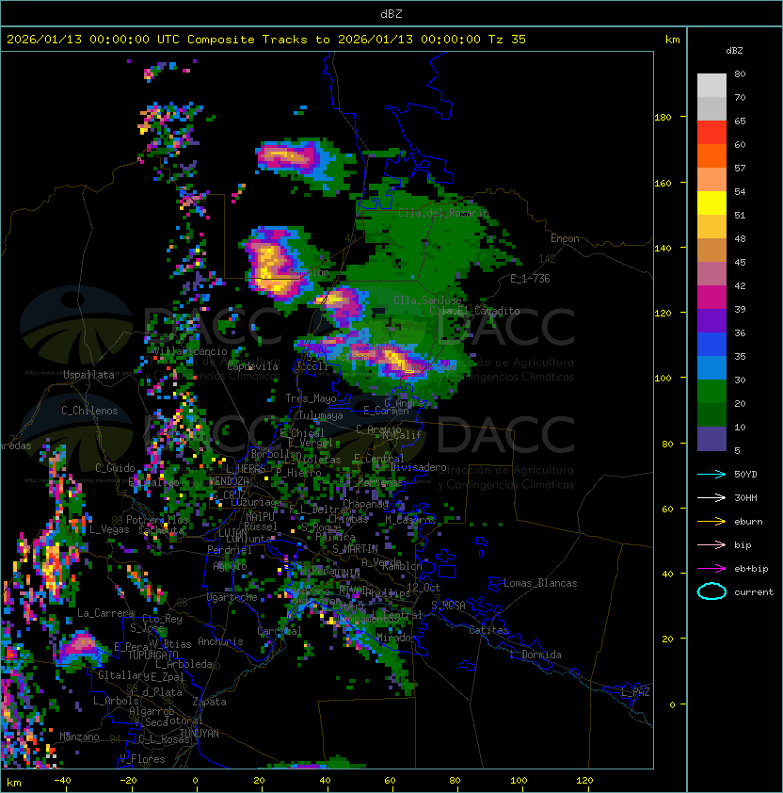Click the white 30HM arrow legend icon

[x=711, y=497]
